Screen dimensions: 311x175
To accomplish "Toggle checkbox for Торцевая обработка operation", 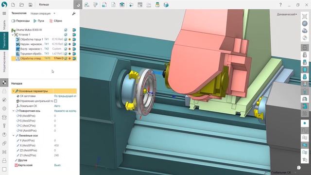I will [x=66, y=53].
